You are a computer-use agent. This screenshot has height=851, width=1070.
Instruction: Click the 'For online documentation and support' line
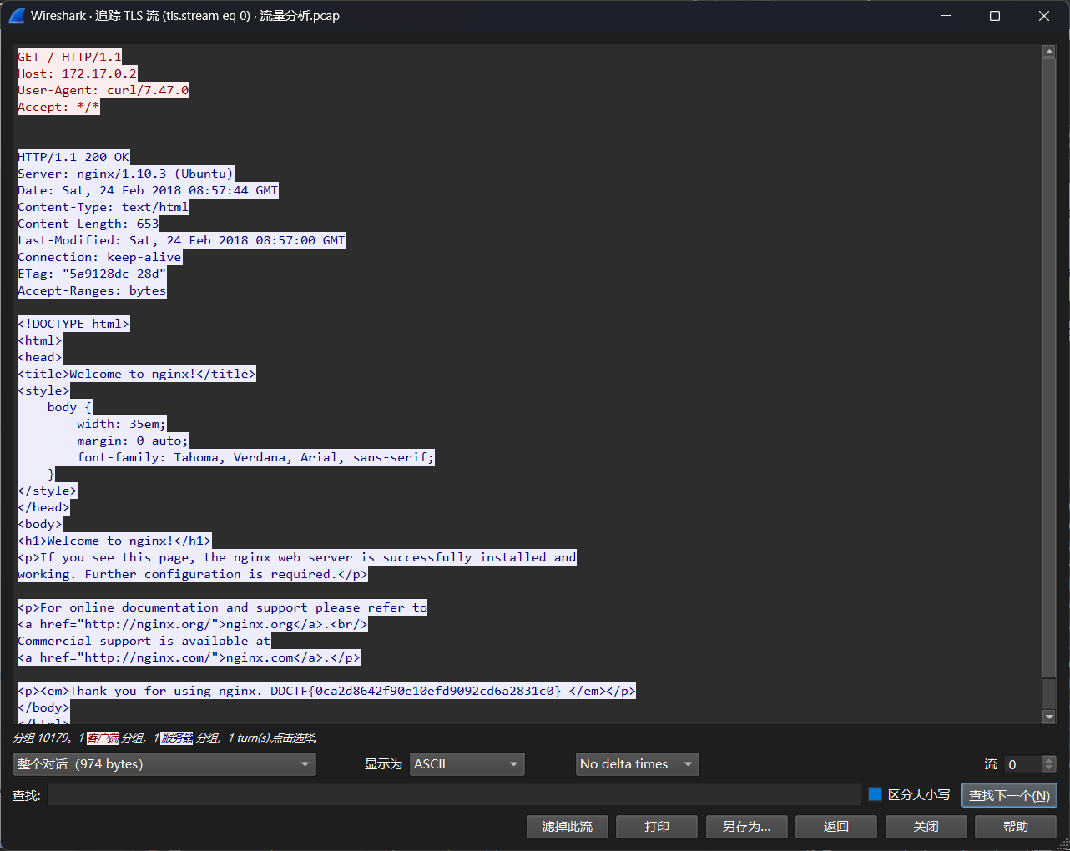tap(223, 607)
